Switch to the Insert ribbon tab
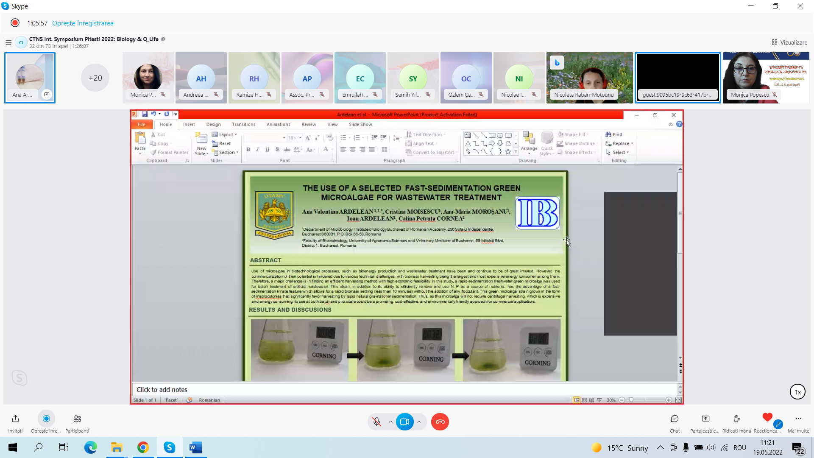The width and height of the screenshot is (814, 458). pos(189,124)
